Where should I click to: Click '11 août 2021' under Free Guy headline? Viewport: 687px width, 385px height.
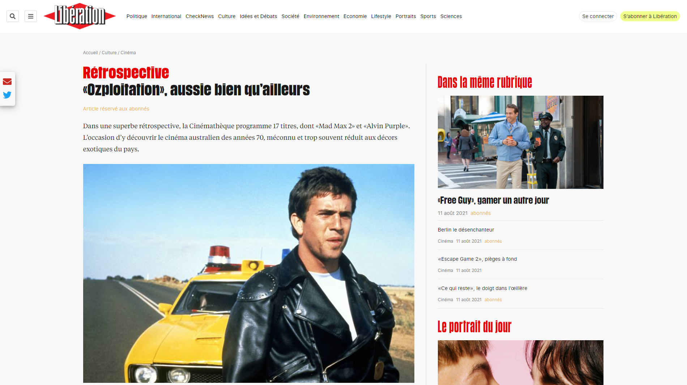(453, 213)
